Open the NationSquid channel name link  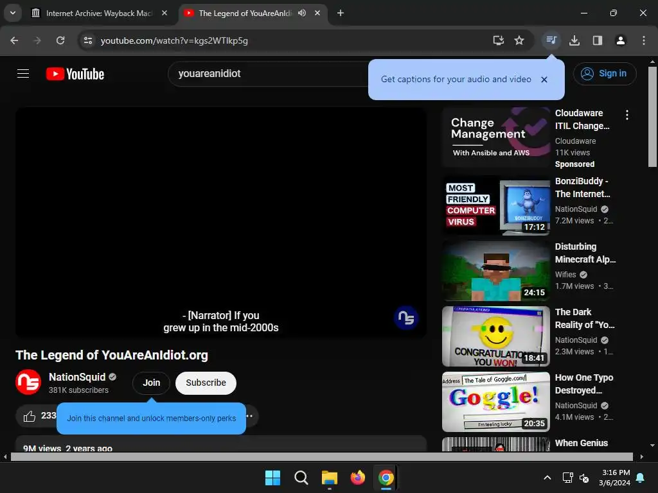(x=77, y=377)
